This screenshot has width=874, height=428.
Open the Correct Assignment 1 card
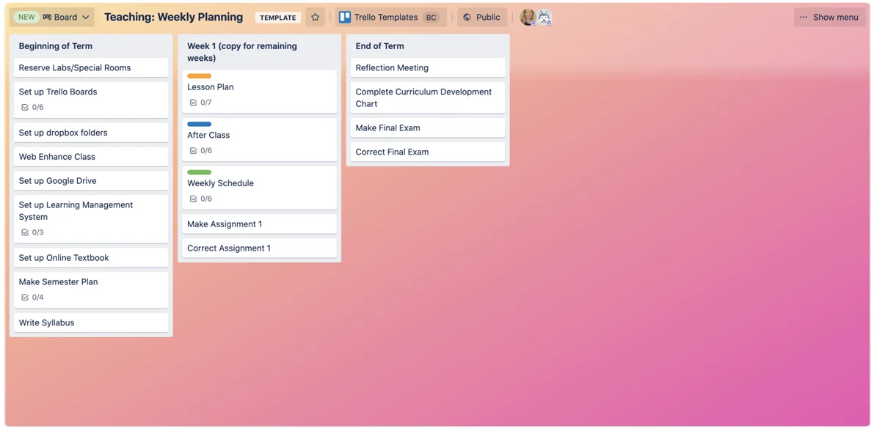coord(259,248)
